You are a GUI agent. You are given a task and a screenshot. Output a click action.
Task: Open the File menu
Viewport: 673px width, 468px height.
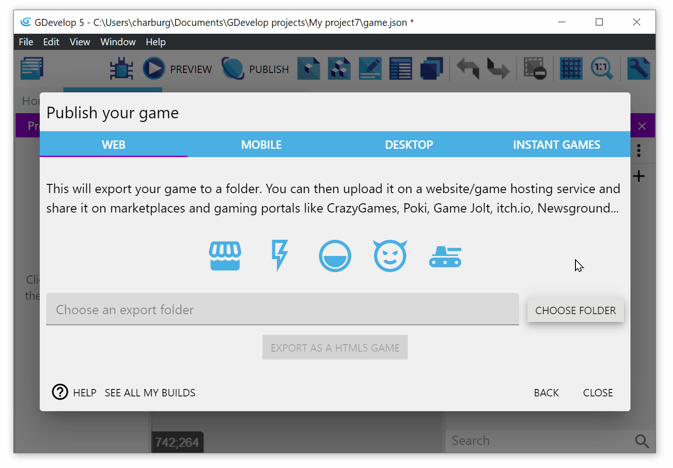[26, 42]
